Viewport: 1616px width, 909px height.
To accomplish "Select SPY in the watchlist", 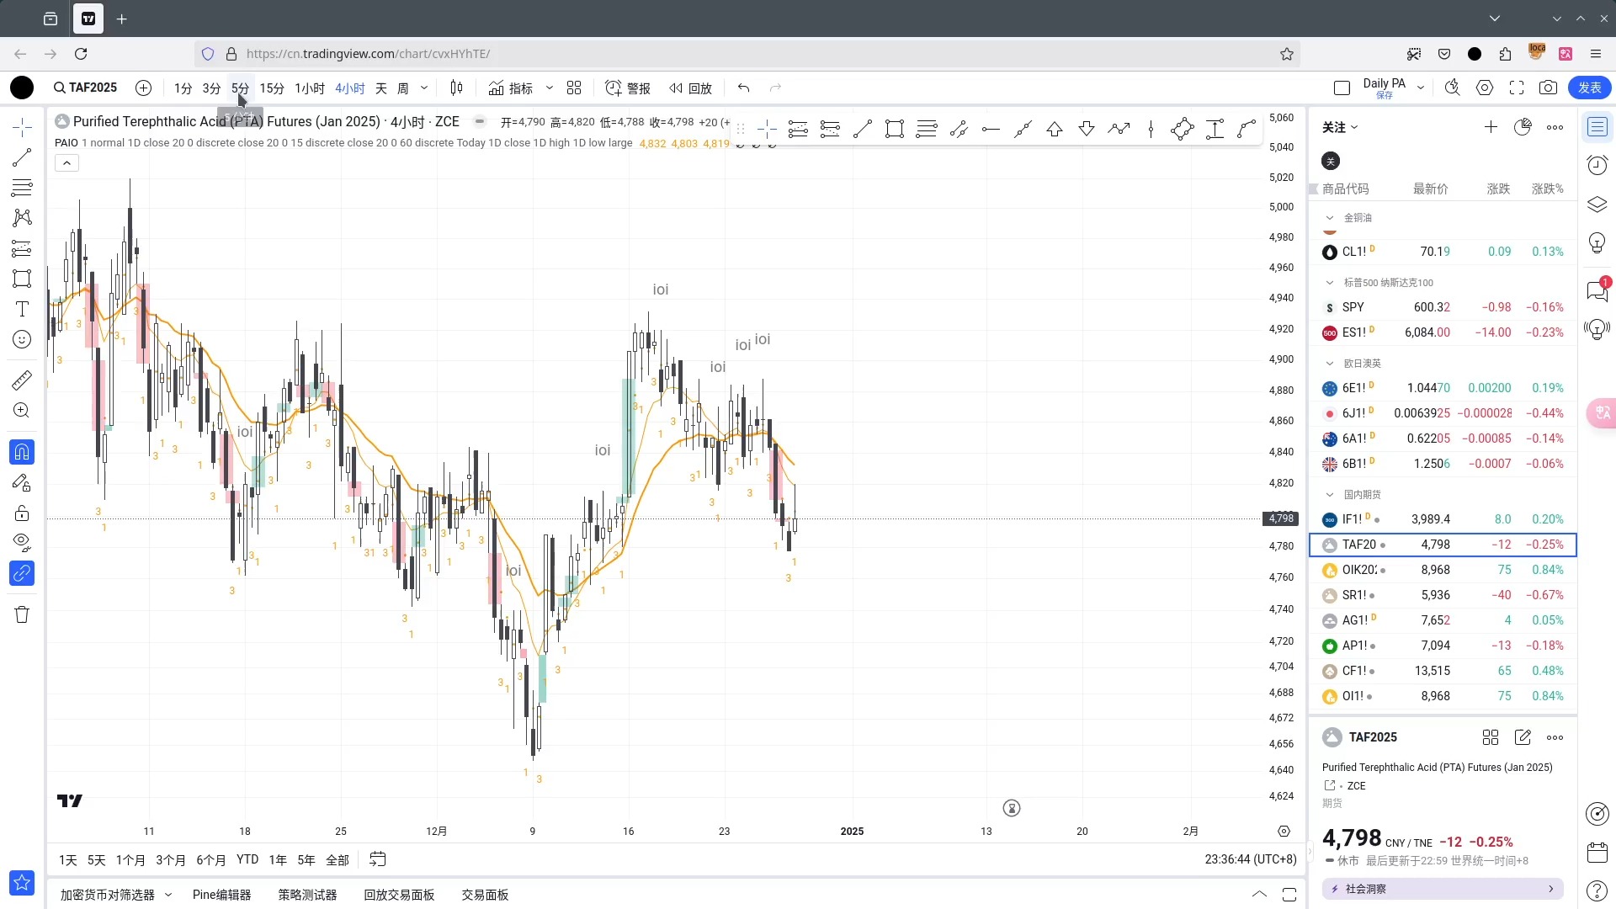I will [1443, 307].
